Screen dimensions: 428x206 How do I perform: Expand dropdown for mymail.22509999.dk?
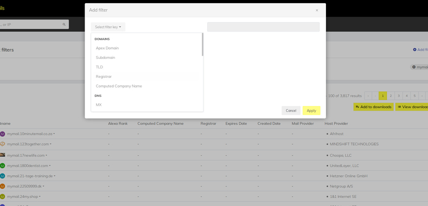click(x=43, y=187)
